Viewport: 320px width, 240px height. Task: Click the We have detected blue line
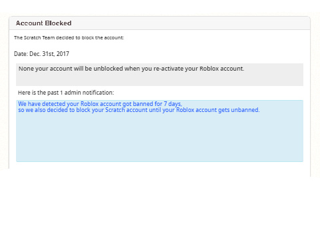(100, 104)
